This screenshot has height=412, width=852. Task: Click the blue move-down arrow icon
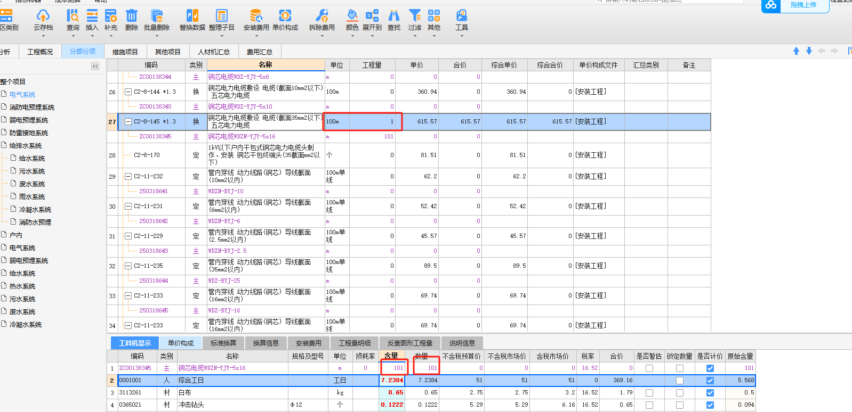pos(809,51)
